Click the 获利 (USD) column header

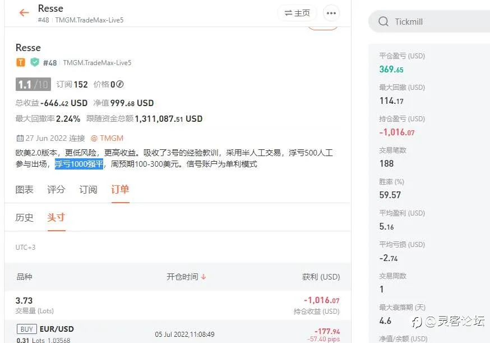tap(321, 277)
